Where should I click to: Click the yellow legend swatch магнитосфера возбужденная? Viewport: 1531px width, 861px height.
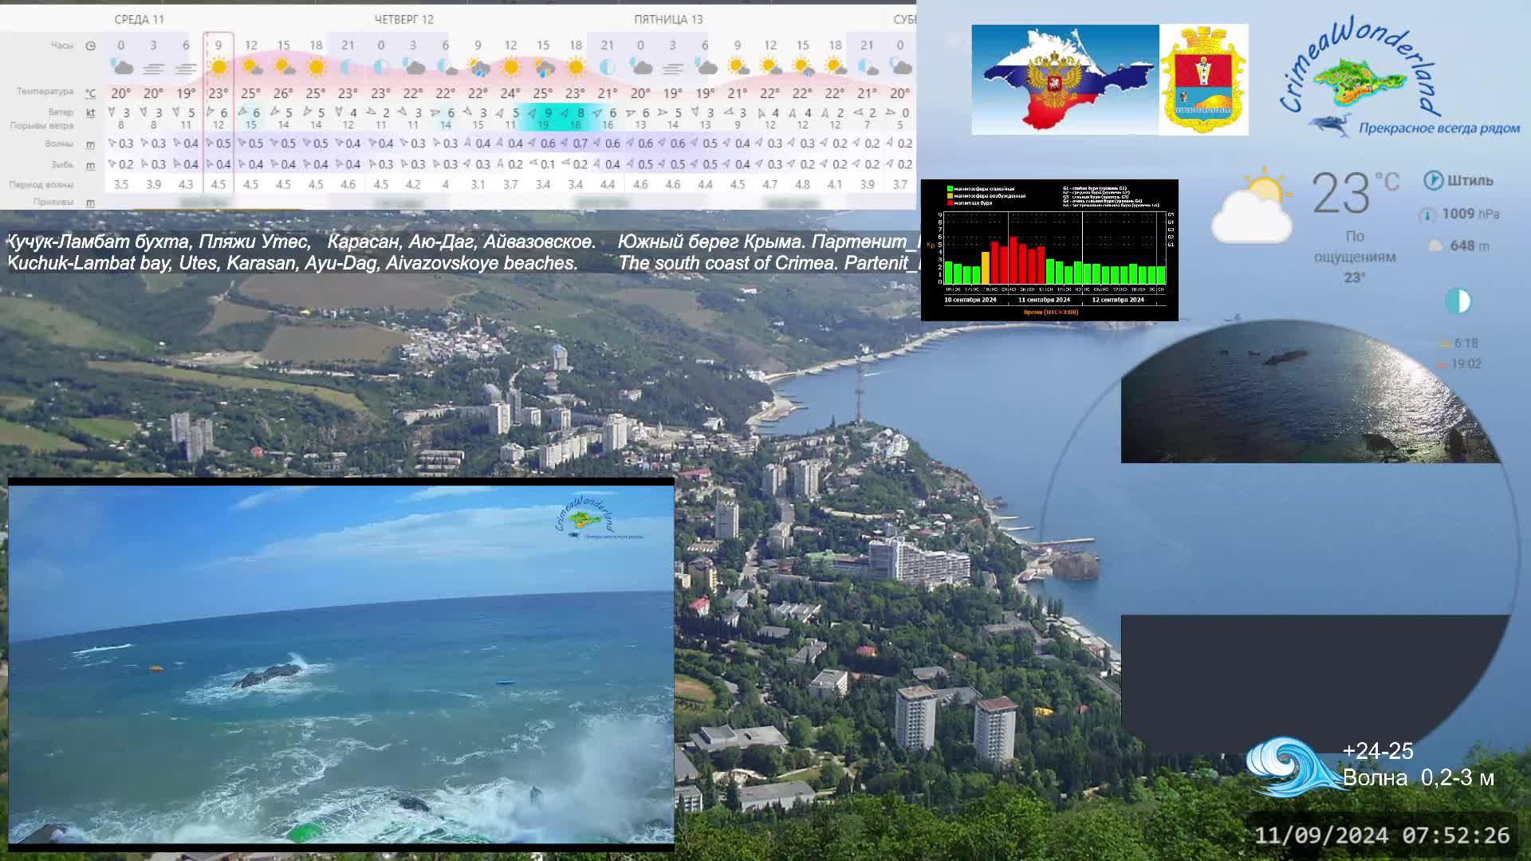pyautogui.click(x=950, y=196)
